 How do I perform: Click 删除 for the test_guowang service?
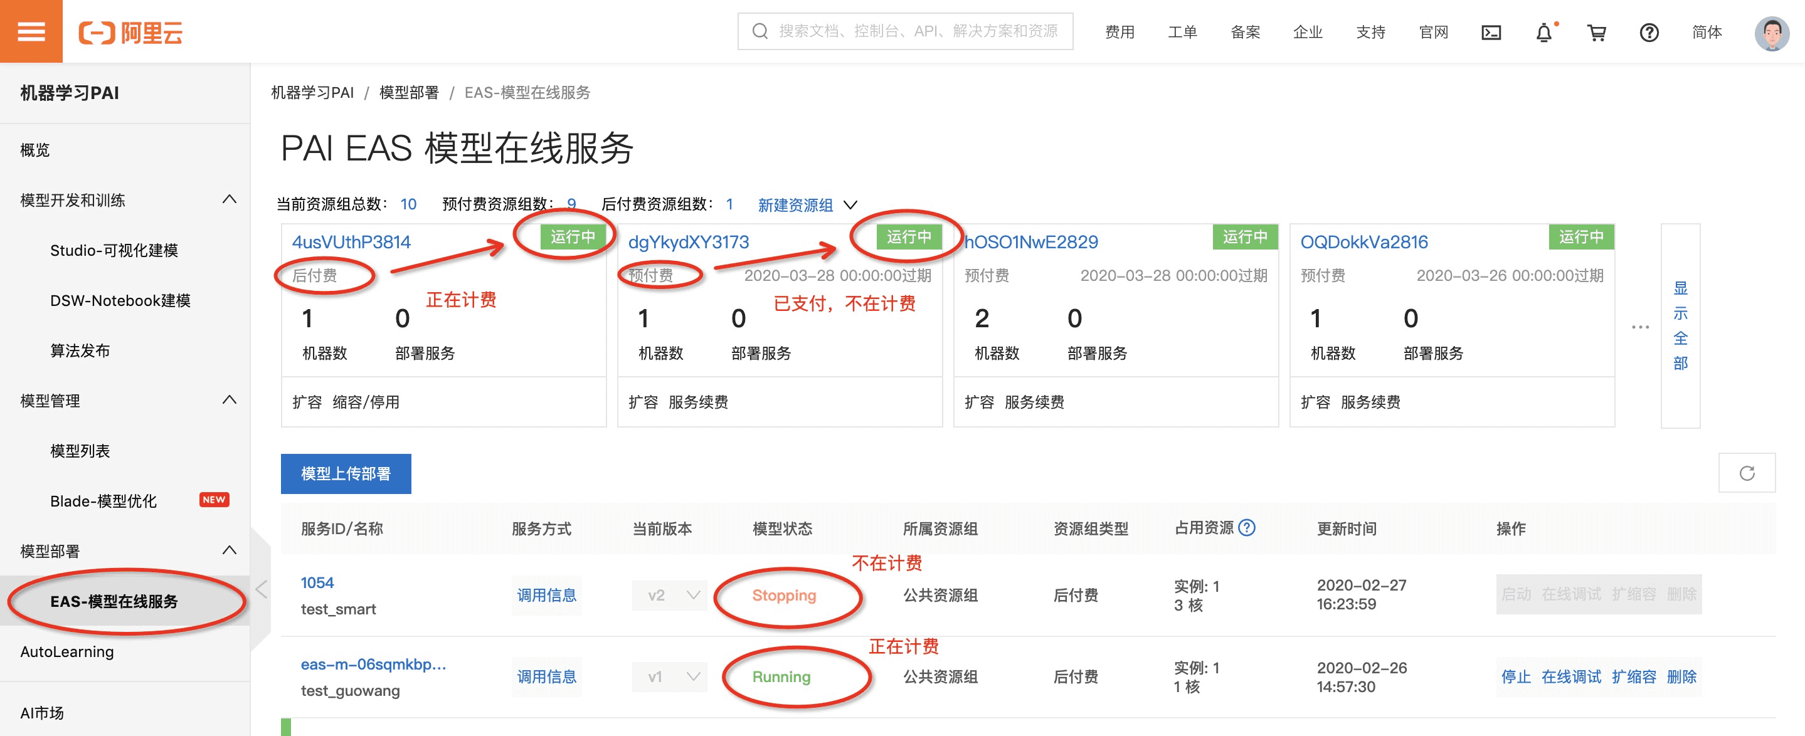coord(1680,676)
